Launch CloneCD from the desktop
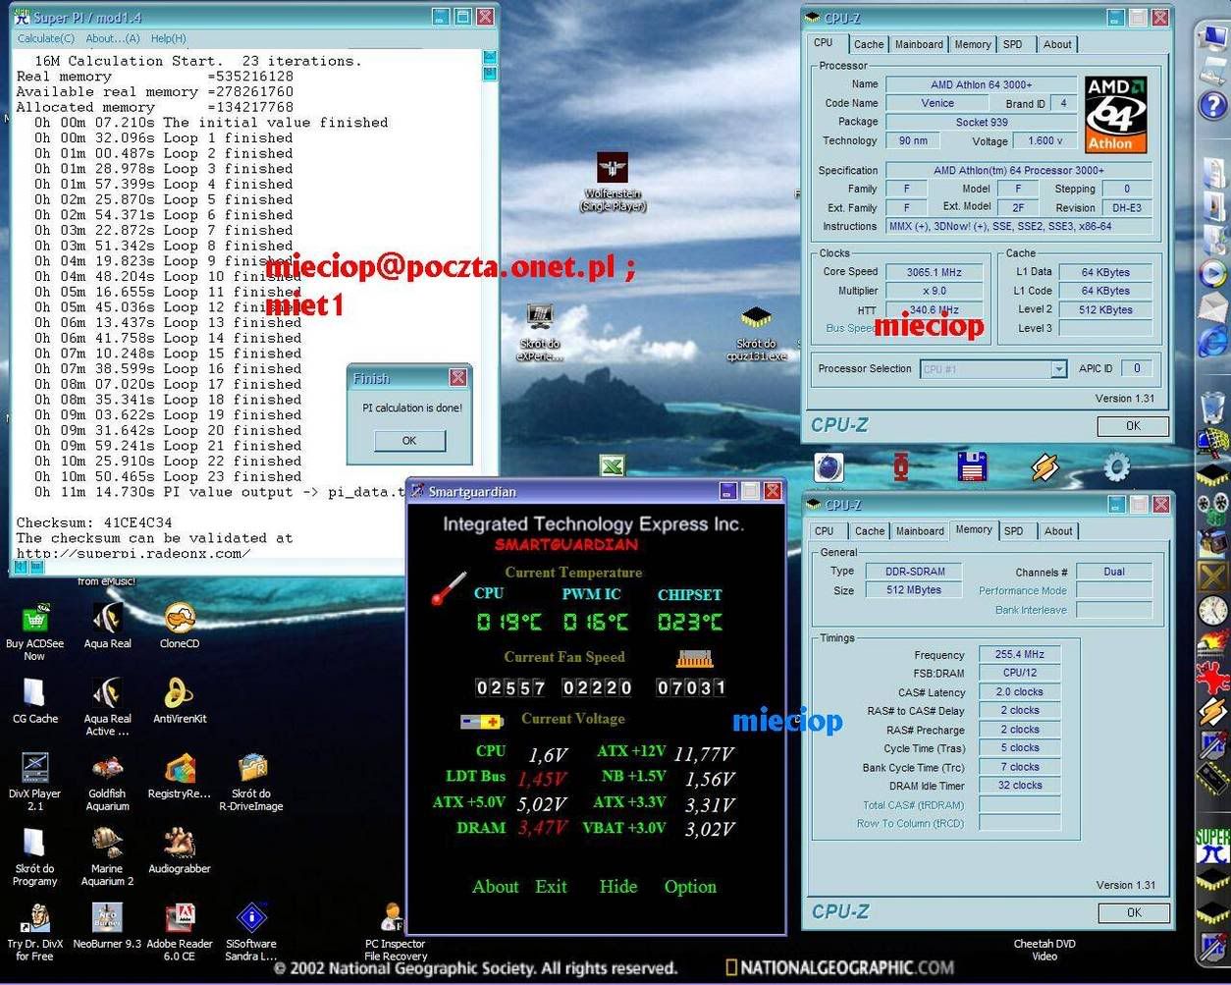 (x=179, y=619)
